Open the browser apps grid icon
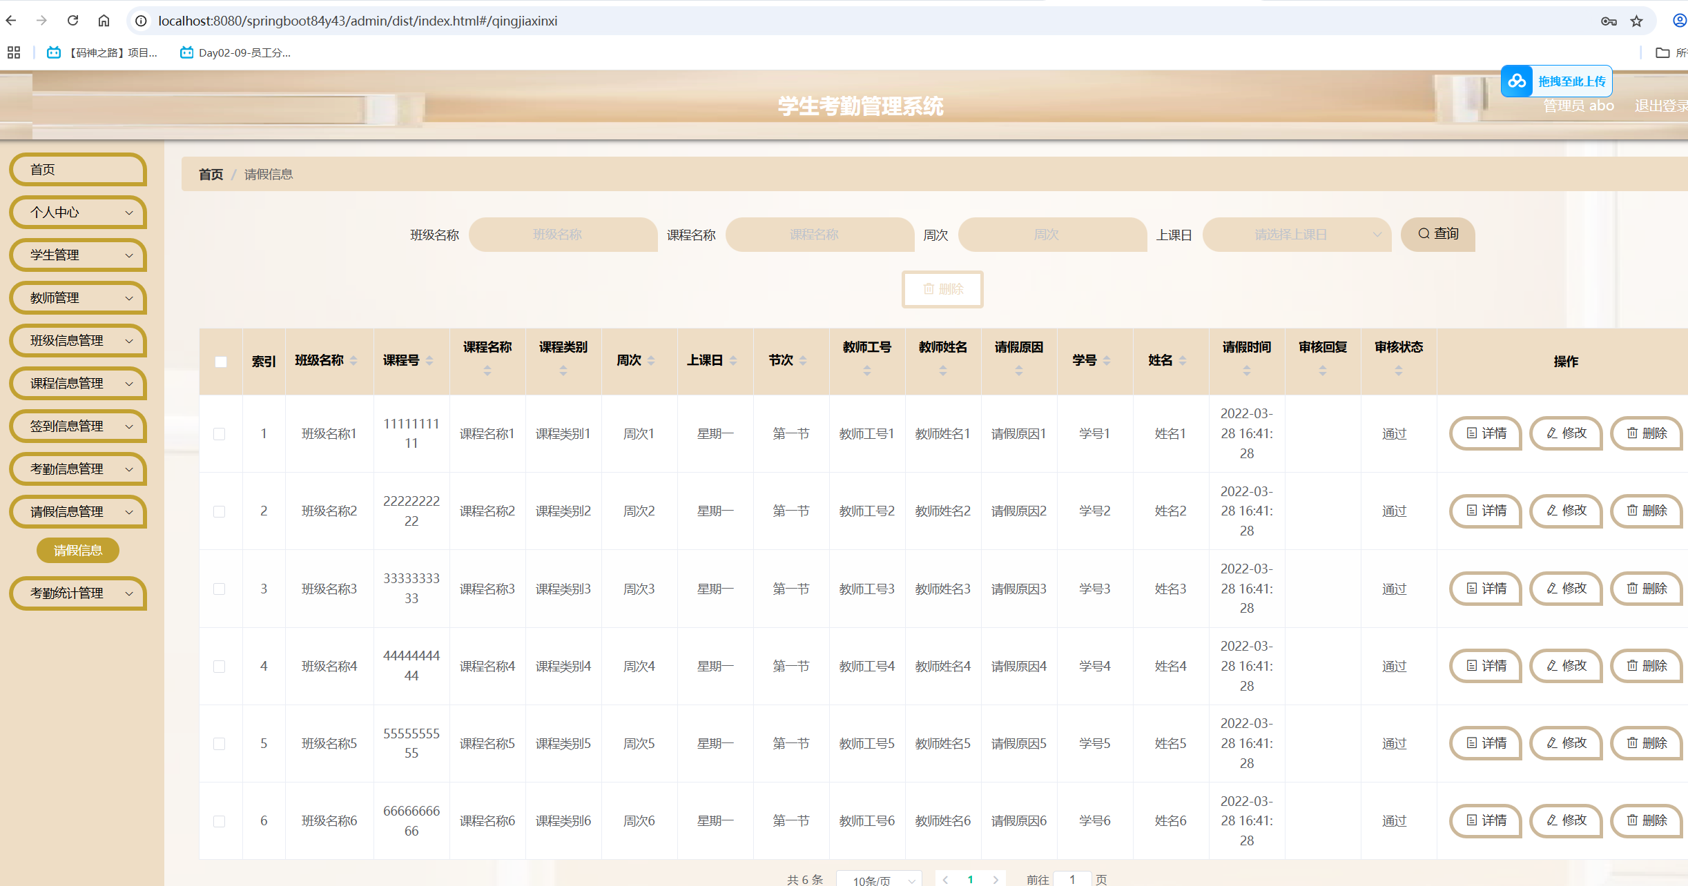 tap(14, 52)
